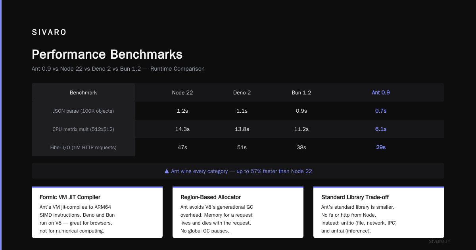
Task: Click the 13.8s Deno matrix mult value
Action: 242,129
